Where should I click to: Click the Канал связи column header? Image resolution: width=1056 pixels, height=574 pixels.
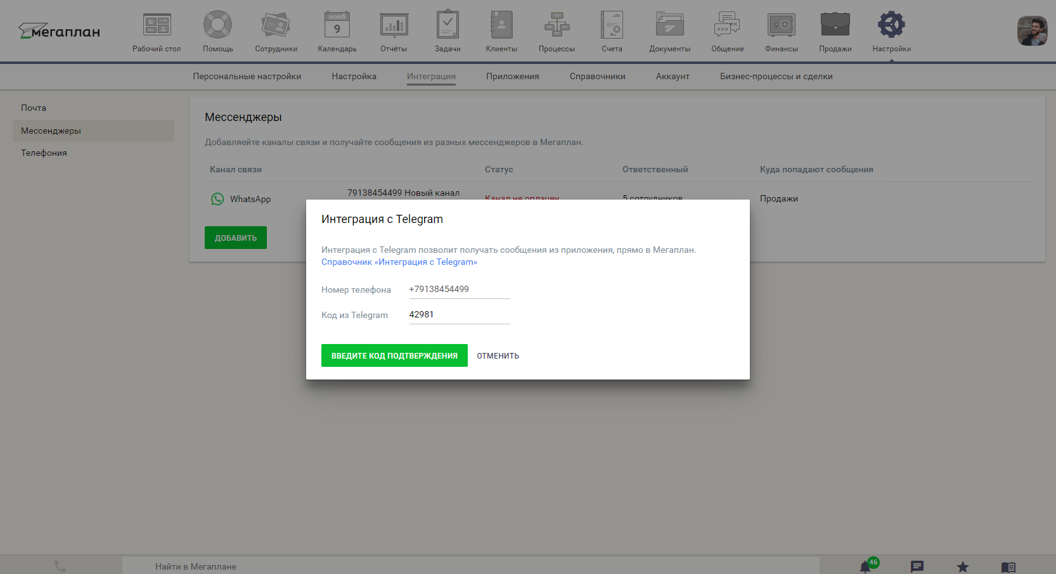(x=236, y=169)
